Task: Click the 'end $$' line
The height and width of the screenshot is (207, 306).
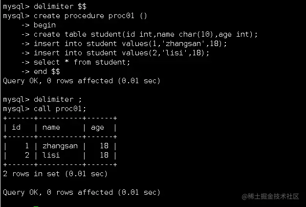Action: pyautogui.click(x=47, y=71)
